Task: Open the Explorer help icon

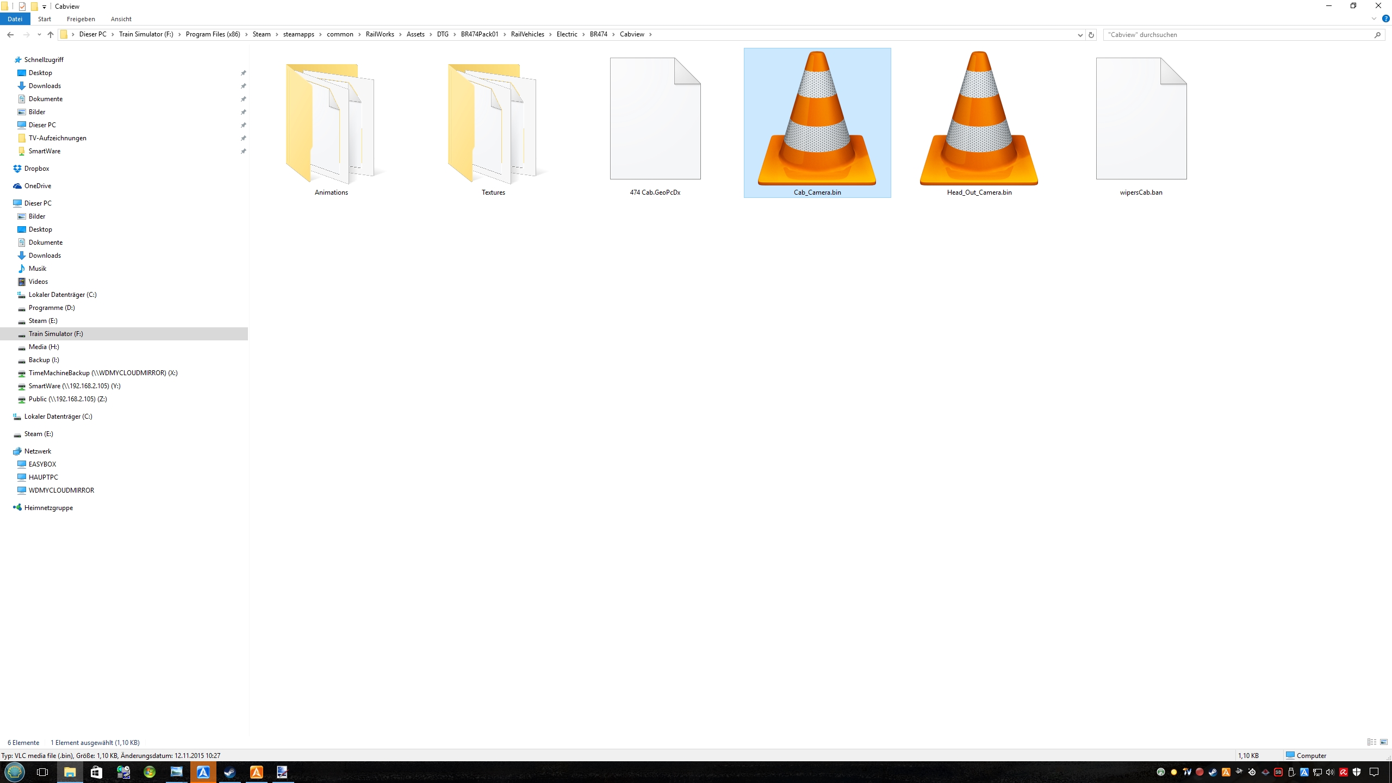Action: (1386, 18)
